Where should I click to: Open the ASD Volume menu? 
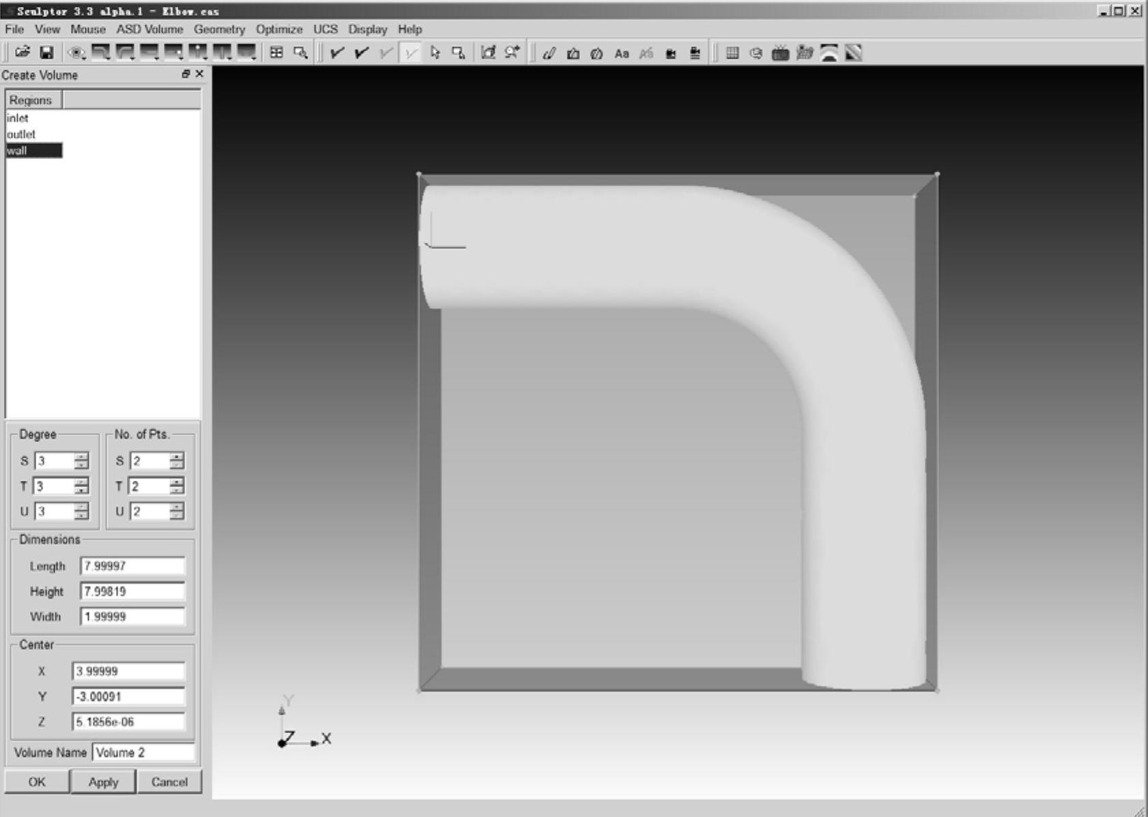(x=149, y=29)
